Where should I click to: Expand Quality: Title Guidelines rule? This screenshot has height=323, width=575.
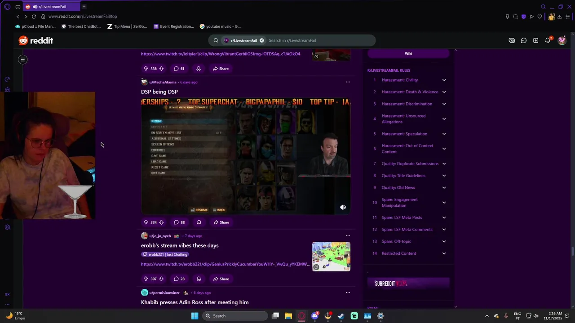point(444,175)
